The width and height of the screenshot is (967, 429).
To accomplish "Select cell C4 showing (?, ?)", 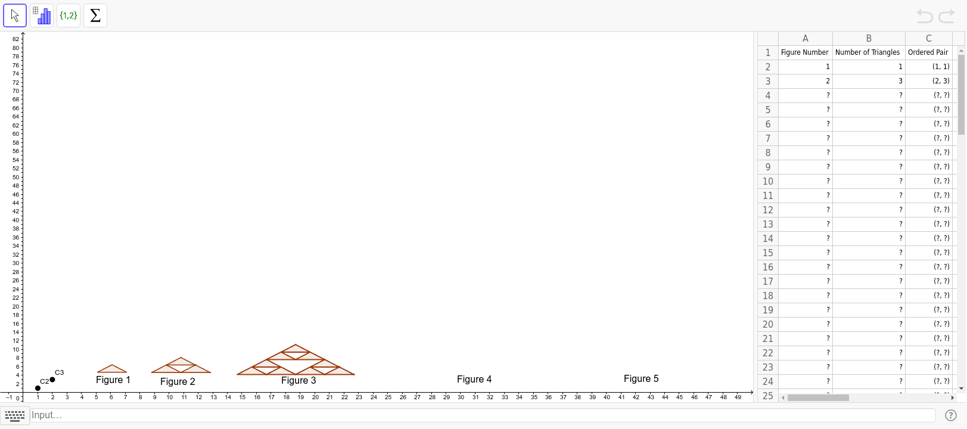I will click(928, 95).
